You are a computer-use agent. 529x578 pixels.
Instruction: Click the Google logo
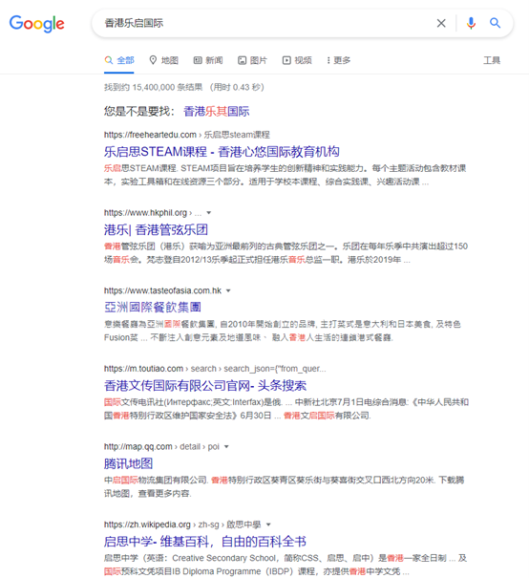coord(37,24)
